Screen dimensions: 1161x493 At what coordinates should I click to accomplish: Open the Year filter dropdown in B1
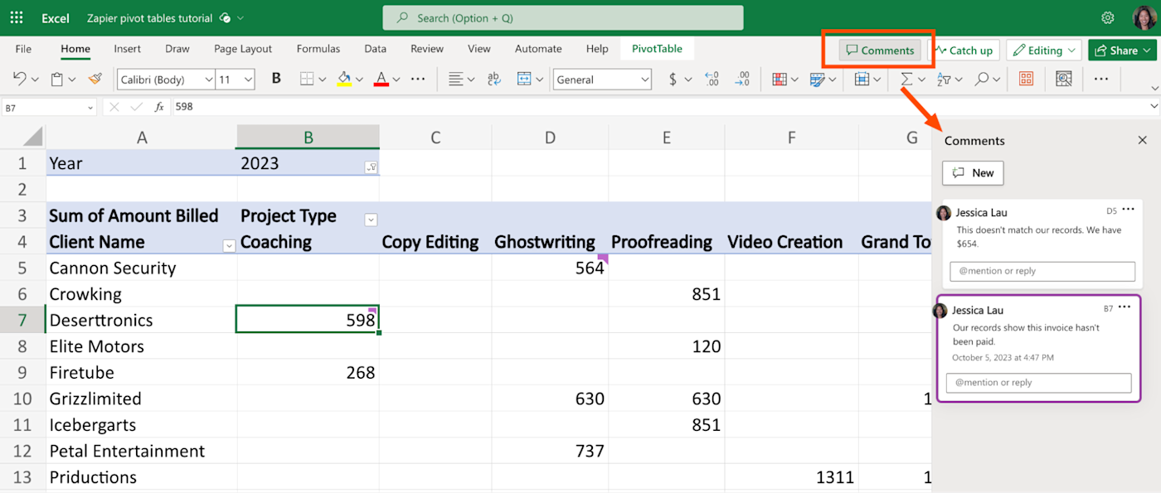pyautogui.click(x=371, y=167)
